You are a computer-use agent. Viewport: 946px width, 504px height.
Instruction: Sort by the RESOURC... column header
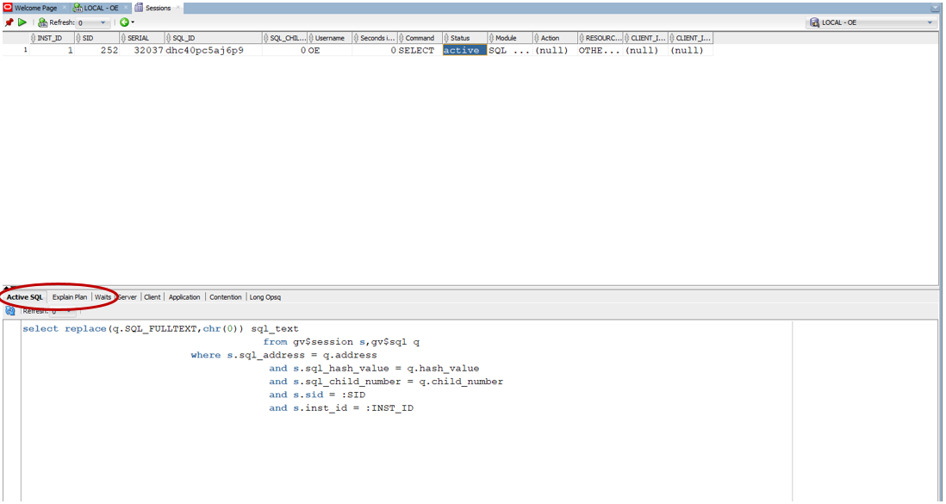tap(601, 38)
